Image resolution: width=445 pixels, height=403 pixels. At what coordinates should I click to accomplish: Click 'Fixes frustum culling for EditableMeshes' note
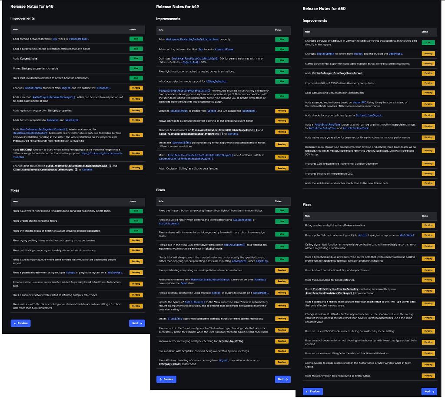click(x=330, y=280)
